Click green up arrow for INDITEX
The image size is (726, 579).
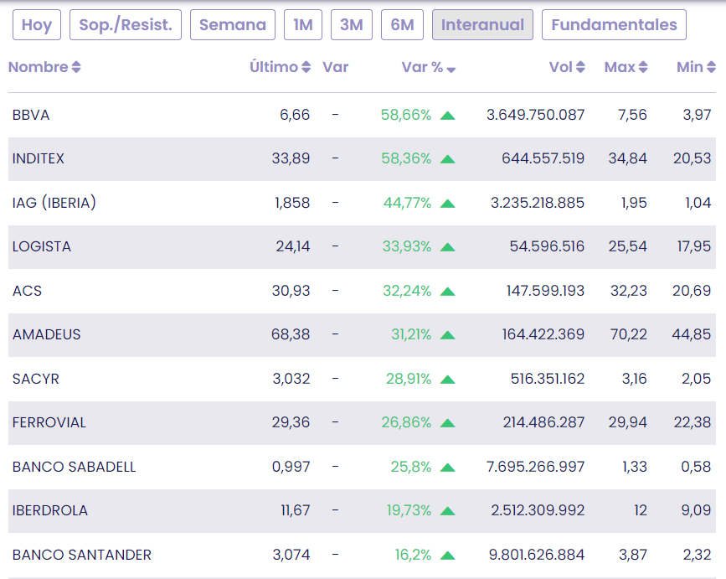tap(448, 159)
